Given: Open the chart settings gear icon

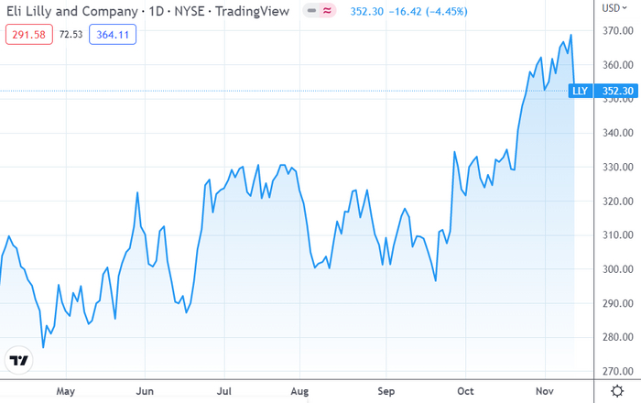Looking at the screenshot, I should [x=617, y=391].
